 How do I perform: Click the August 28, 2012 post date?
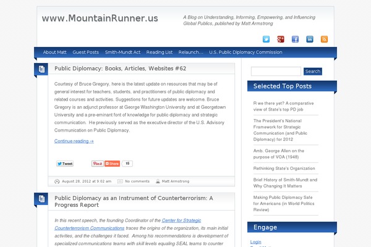tap(87, 182)
